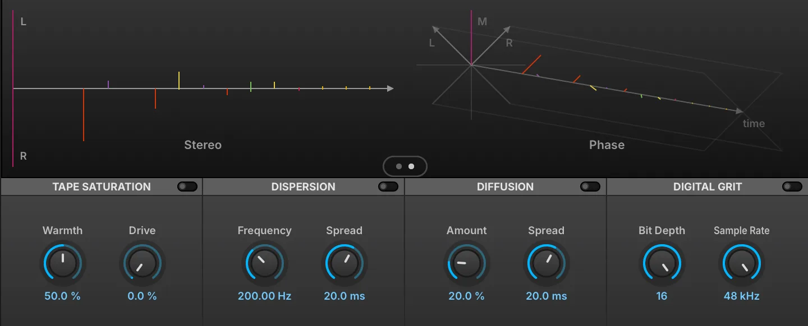Click the Bit Depth knob
Image resolution: width=808 pixels, height=326 pixels.
tap(662, 263)
